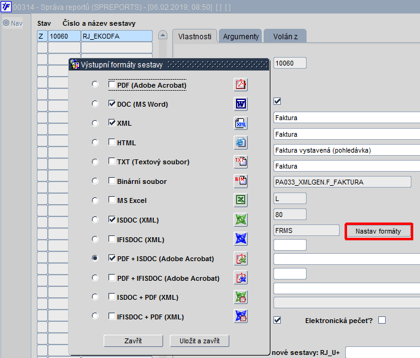This screenshot has width=420, height=358.
Task: Uncheck the DOC (MS Word) checkbox
Action: click(x=112, y=104)
